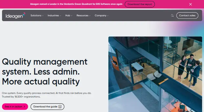Screen dimensions: 204x112
Task: Click the Contact sales button
Action: 187,16
